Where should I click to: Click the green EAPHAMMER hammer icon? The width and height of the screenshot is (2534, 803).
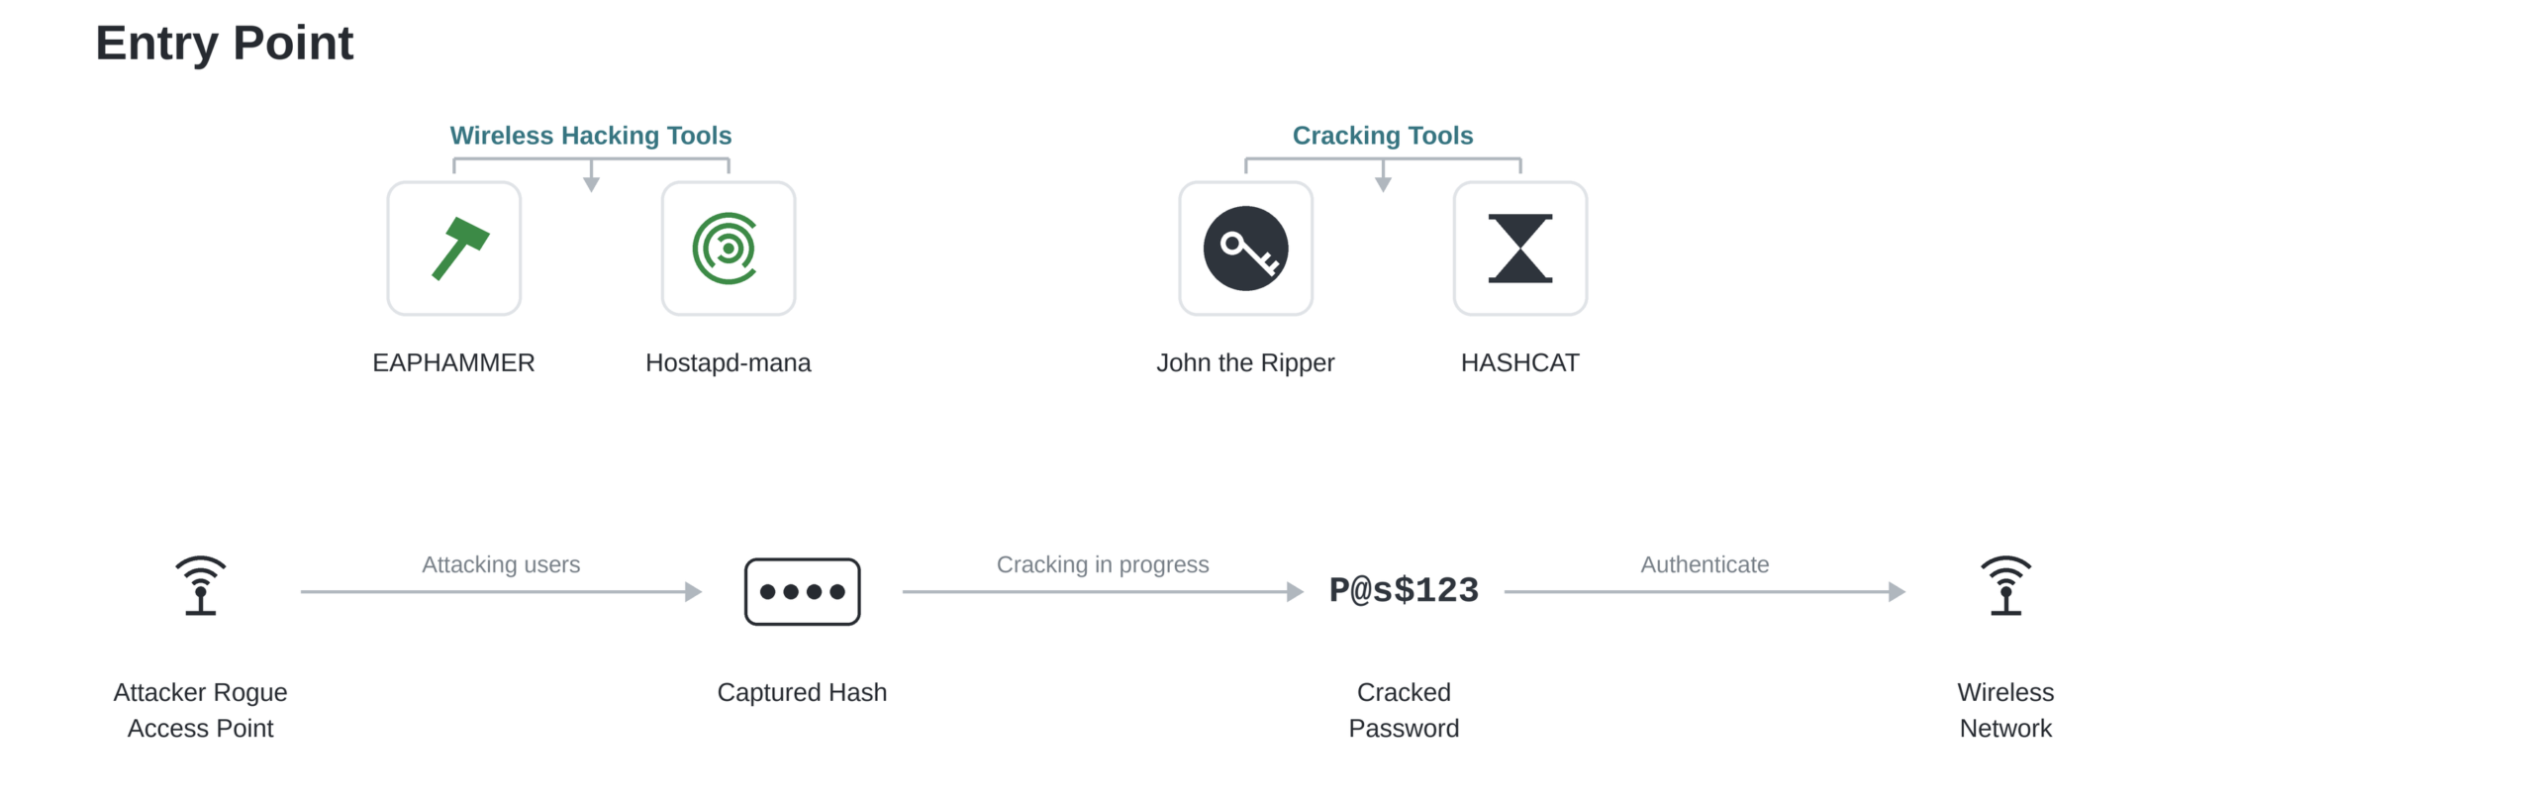[x=460, y=249]
